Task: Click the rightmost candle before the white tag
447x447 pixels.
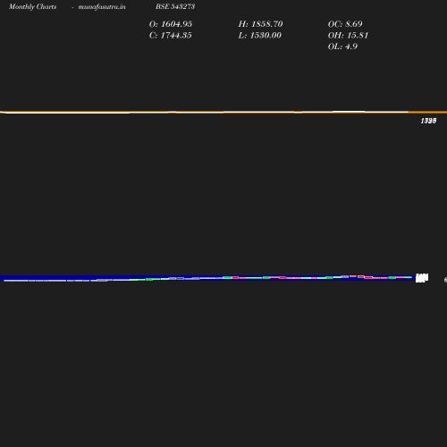Action: [408, 277]
